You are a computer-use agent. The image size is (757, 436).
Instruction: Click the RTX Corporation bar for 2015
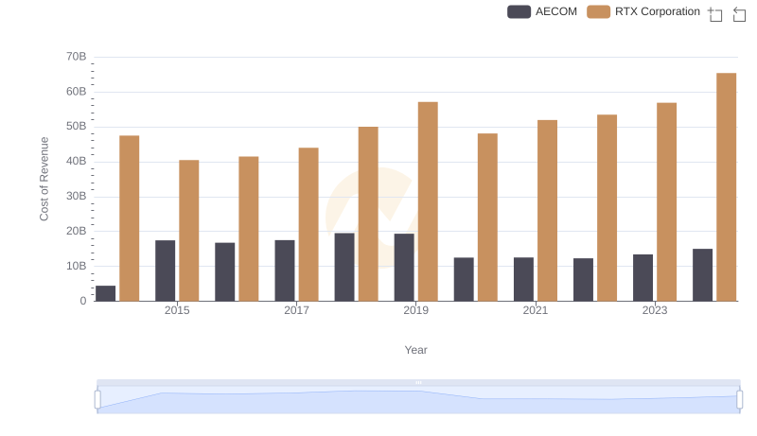coord(188,231)
